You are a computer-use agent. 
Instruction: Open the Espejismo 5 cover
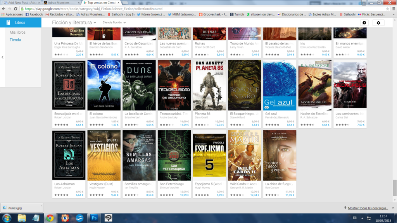point(209,155)
